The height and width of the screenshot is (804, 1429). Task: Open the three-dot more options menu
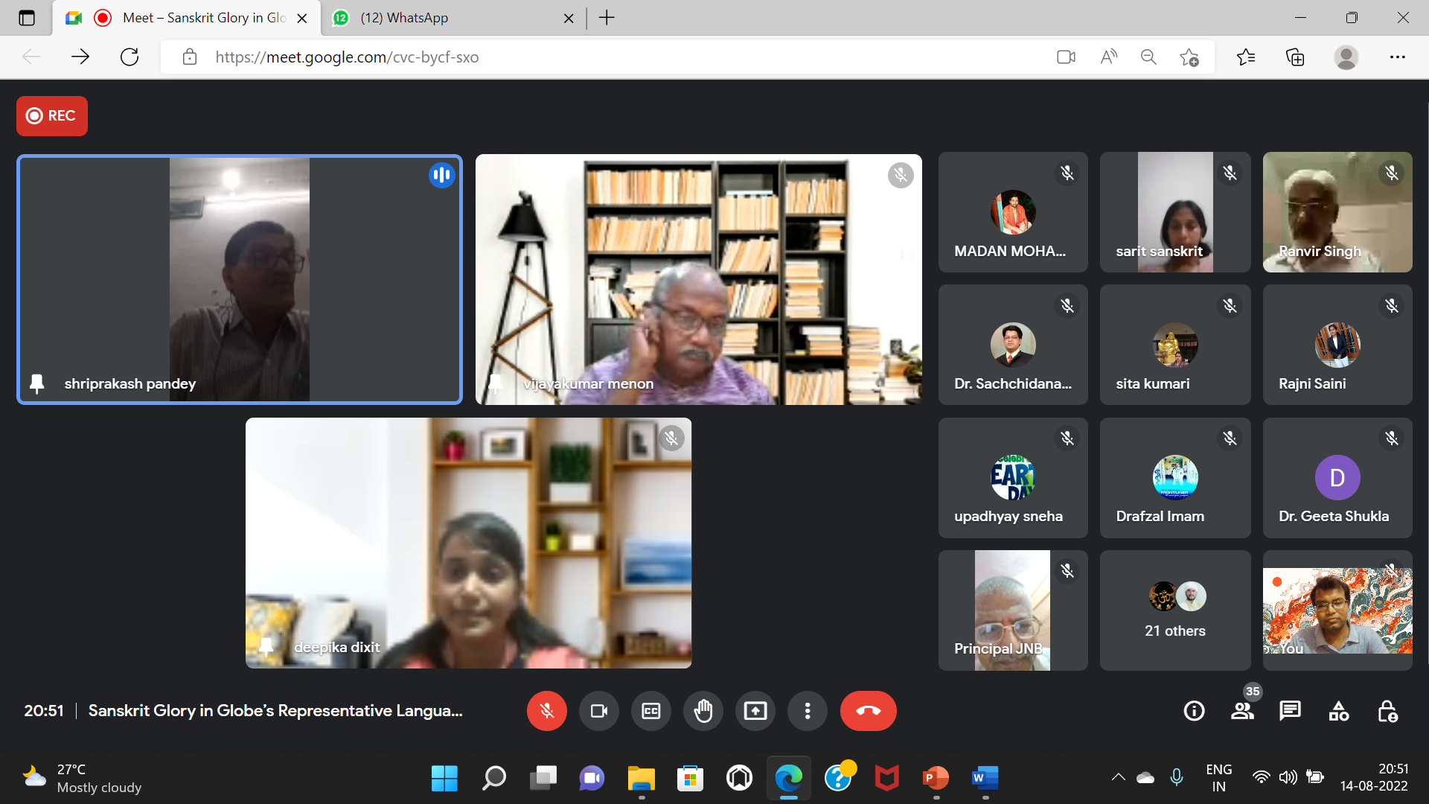click(807, 711)
